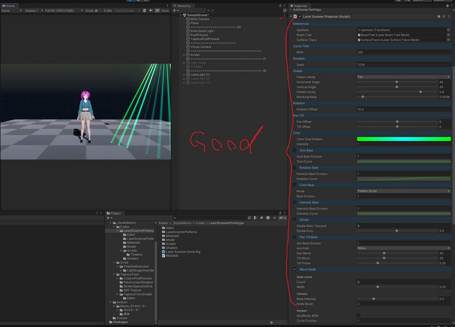Click the Hierarchy add (+) button
Viewport: 455px width, 327px height.
tap(176, 11)
